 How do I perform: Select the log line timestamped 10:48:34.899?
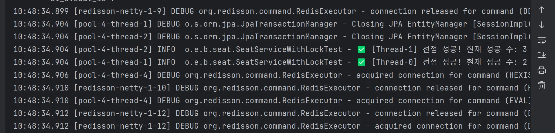pos(272,11)
